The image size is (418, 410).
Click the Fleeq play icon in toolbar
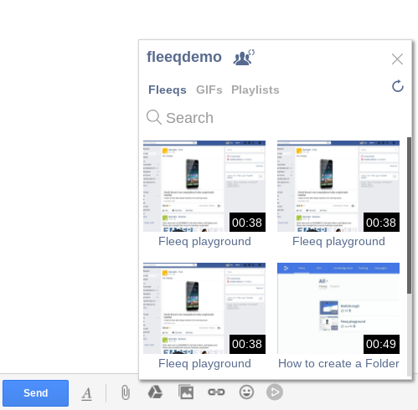point(275,392)
